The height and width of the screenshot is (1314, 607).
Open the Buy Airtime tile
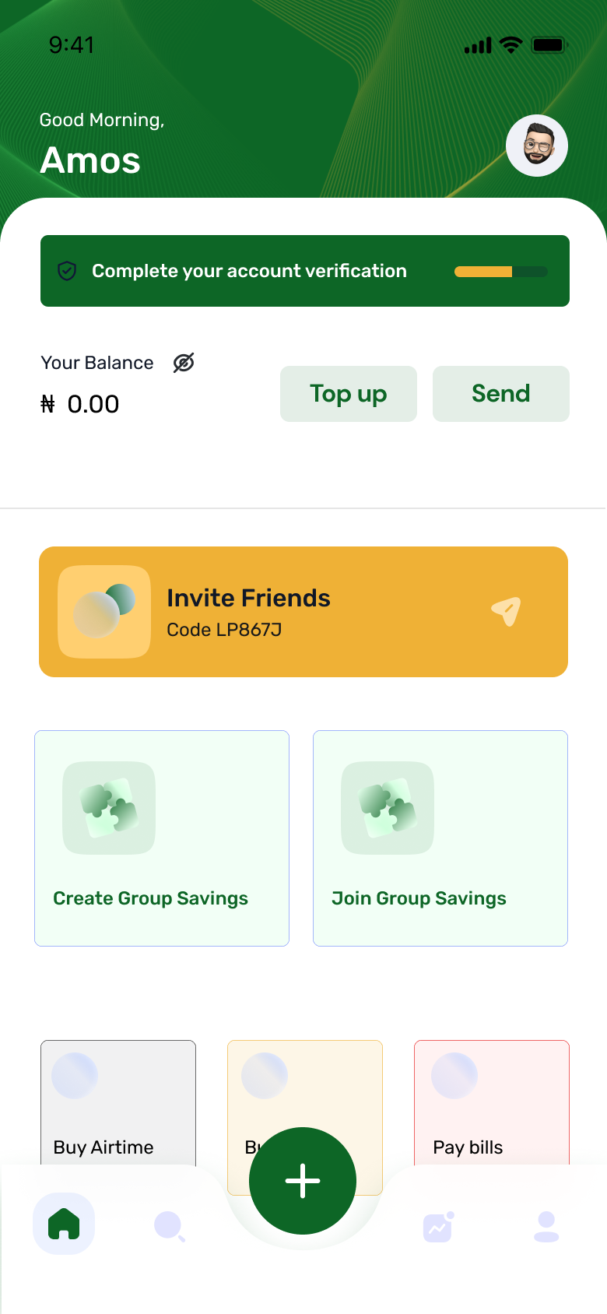coord(118,1105)
